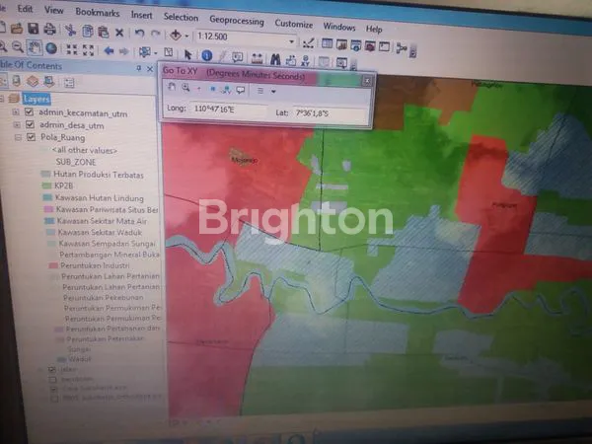Viewport: 592px width, 444px height.
Task: Open the Selection menu
Action: 181,17
